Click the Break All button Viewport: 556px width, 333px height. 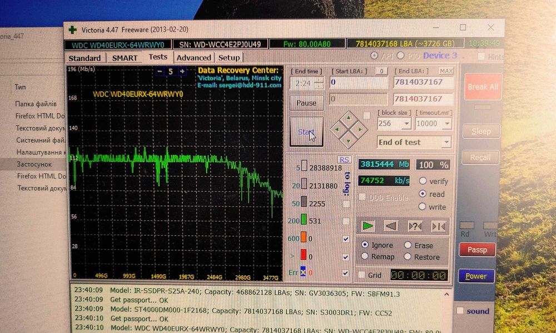point(483,87)
